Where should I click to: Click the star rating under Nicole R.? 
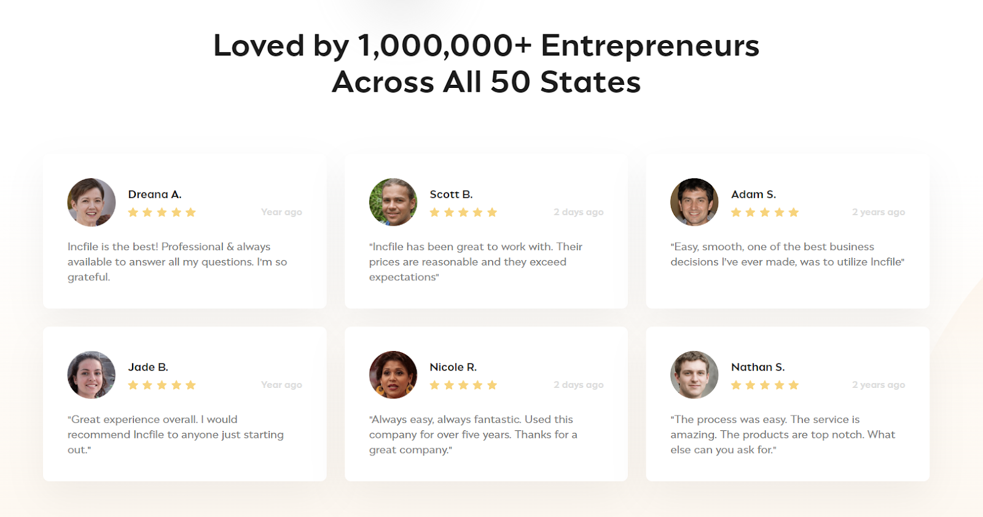click(463, 385)
